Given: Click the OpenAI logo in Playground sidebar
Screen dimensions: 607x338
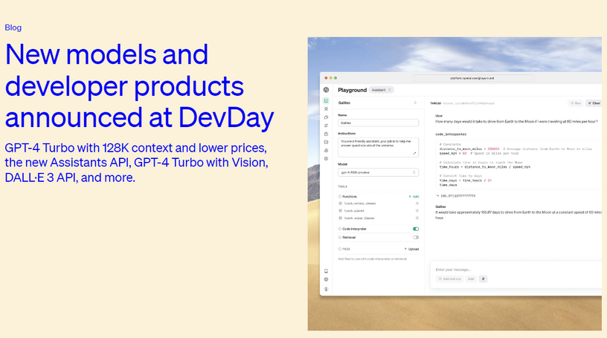Looking at the screenshot, I should [326, 90].
